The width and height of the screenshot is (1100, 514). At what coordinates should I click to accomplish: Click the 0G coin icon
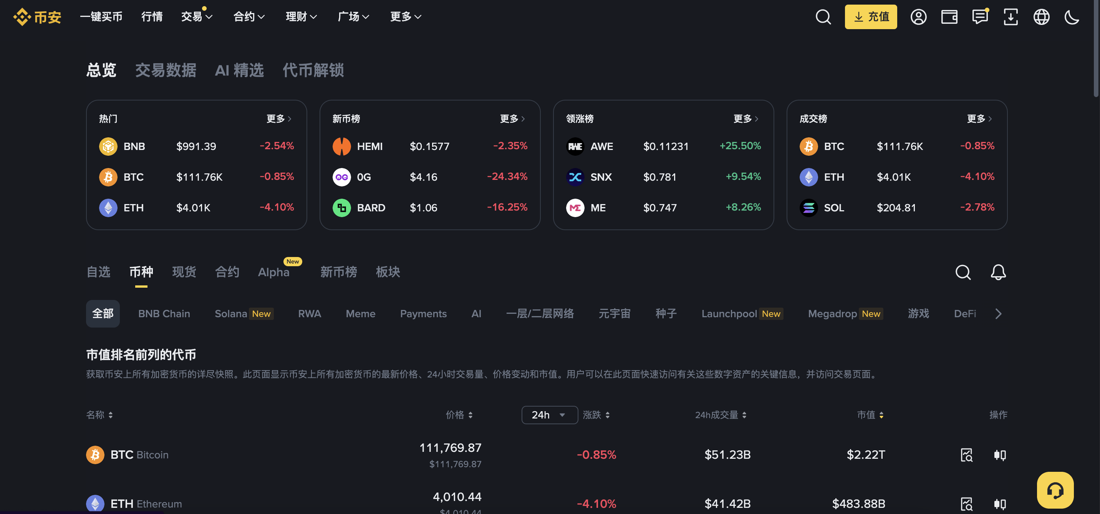[x=341, y=177]
